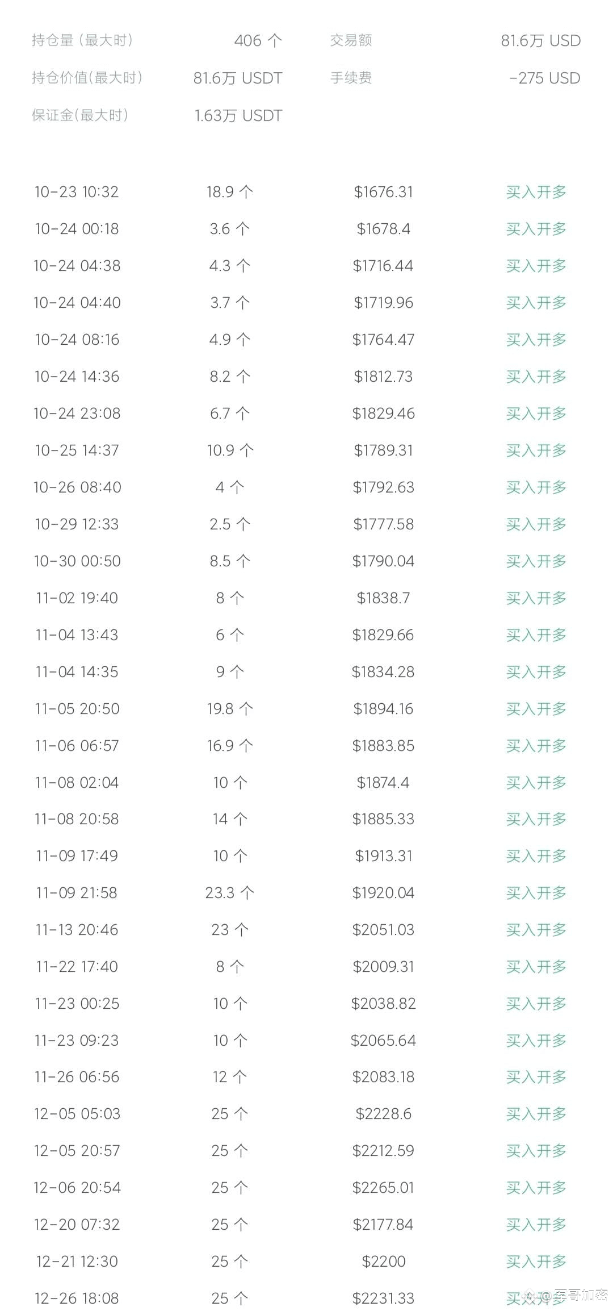The image size is (613, 1311).
Task: Click the 交易额 label
Action: (x=351, y=40)
